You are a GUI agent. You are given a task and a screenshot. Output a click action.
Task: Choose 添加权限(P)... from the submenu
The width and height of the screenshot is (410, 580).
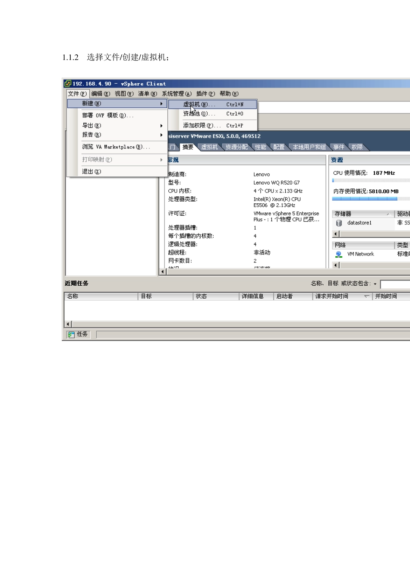213,126
